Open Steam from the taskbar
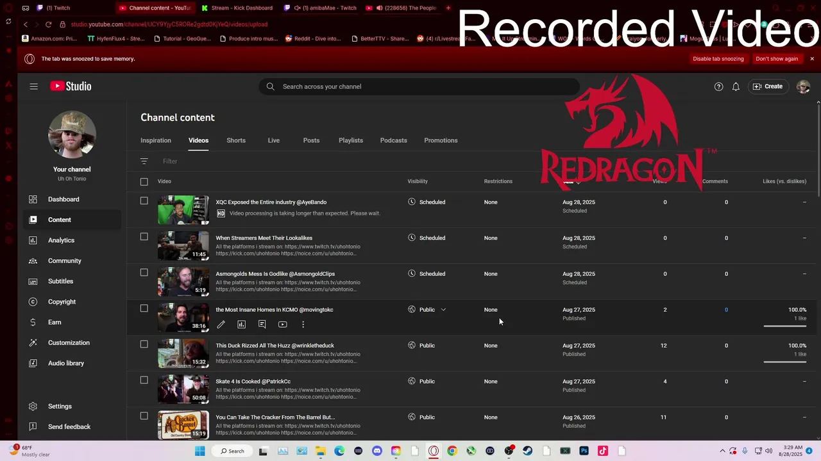This screenshot has height=461, width=821. coord(528,451)
